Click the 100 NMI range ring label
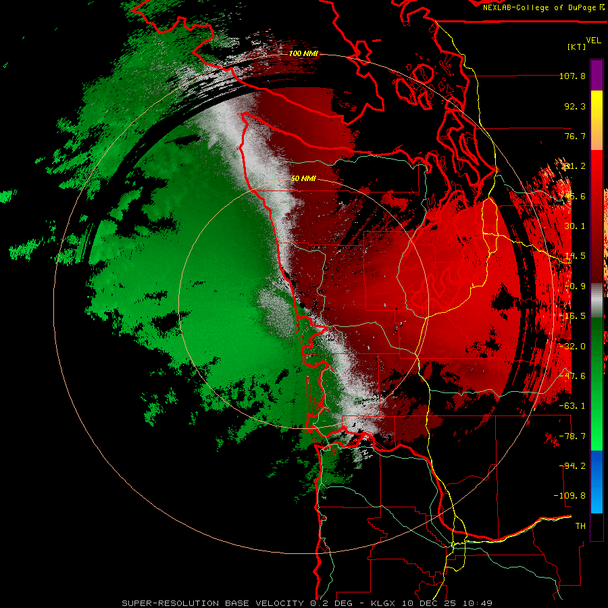Image resolution: width=608 pixels, height=608 pixels. click(303, 53)
